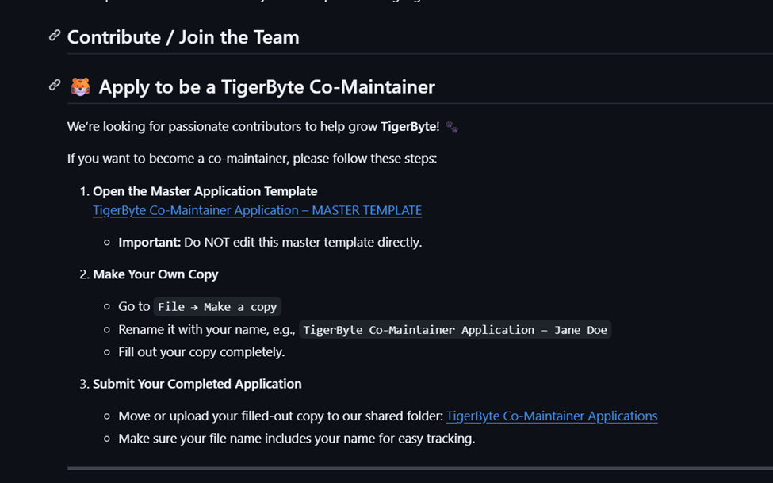
Task: Open TigerByte Co-Maintainer Applications shared folder link
Action: pyautogui.click(x=552, y=416)
